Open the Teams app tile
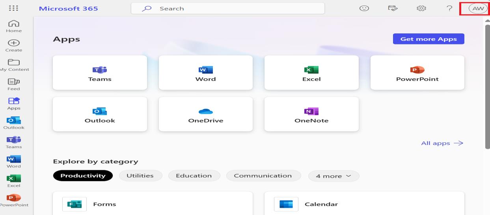Image resolution: width=490 pixels, height=215 pixels. point(100,73)
